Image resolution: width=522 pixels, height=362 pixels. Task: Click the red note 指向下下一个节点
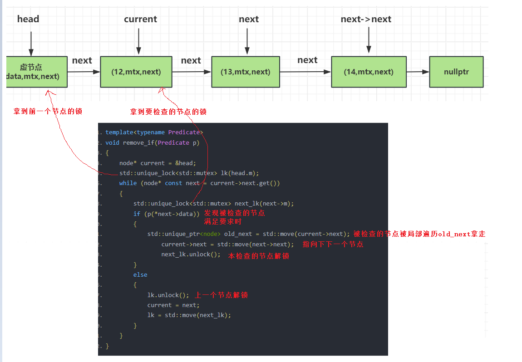[x=333, y=244]
